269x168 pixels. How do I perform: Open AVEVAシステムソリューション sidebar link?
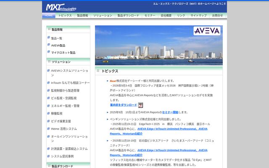(69, 73)
